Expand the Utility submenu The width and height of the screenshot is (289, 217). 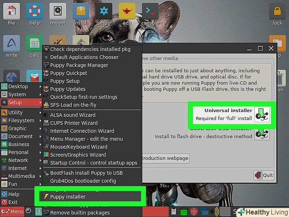(x=21, y=112)
